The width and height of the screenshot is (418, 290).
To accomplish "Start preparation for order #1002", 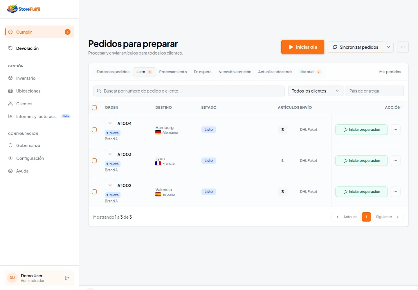I will tap(361, 192).
